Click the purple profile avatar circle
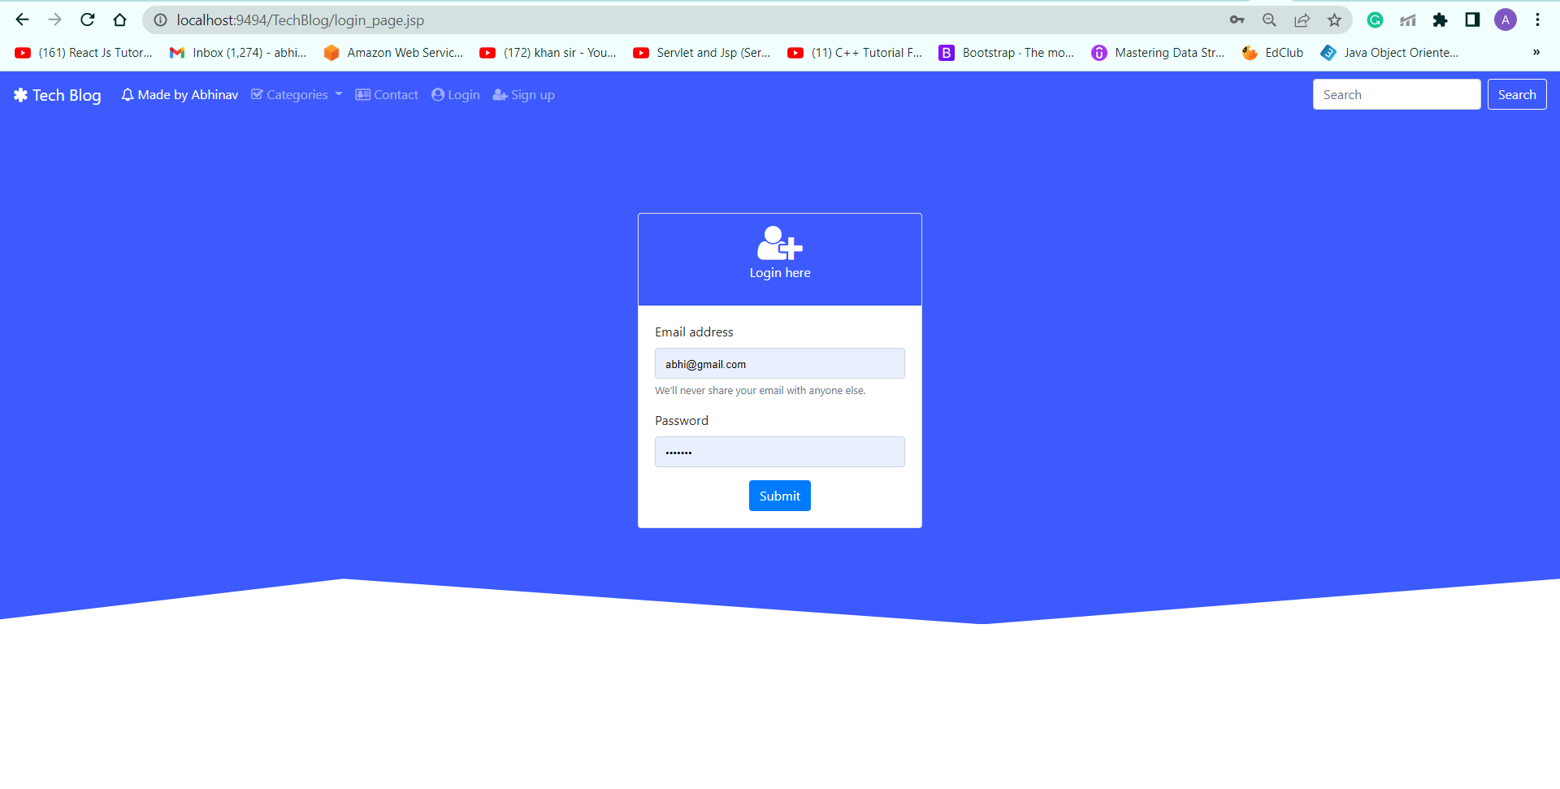The height and width of the screenshot is (789, 1560). coord(1506,20)
